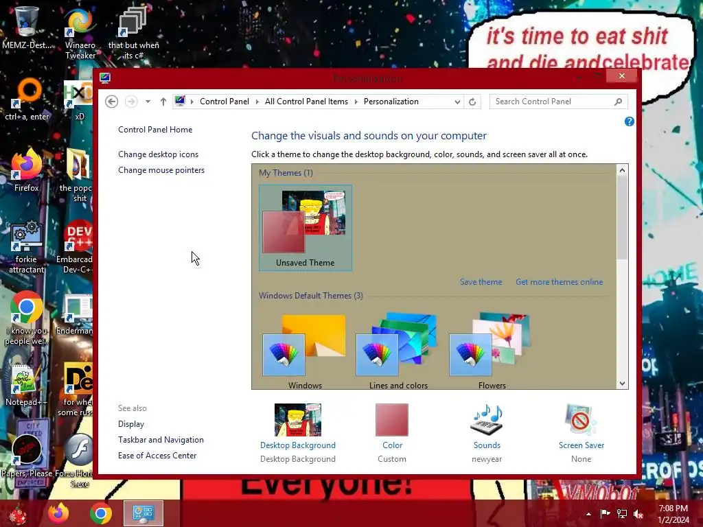Viewport: 703px width, 527px height.
Task: Go up one level with Up arrow
Action: (163, 102)
